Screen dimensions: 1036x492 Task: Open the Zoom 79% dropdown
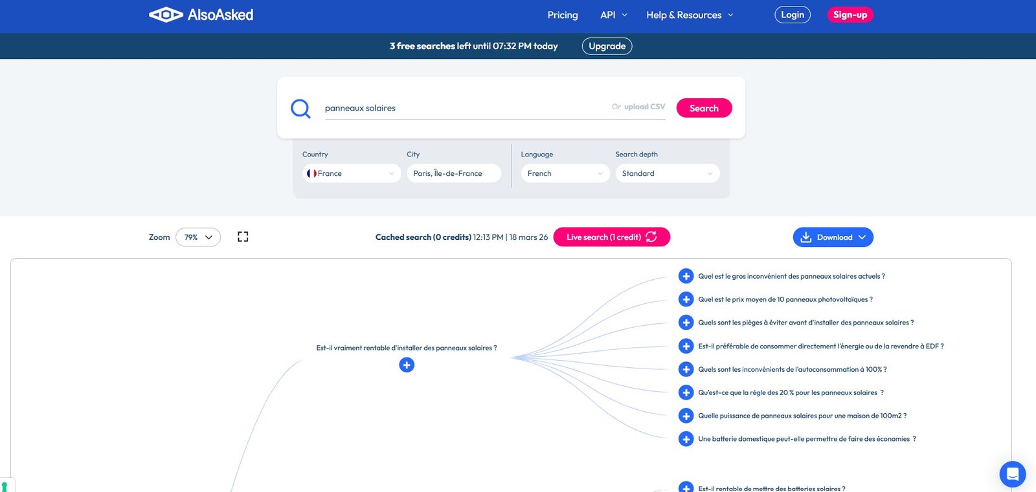click(x=198, y=237)
